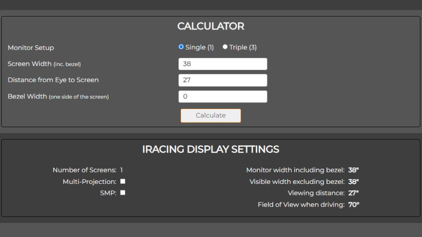Click the Monitor Setup label text
The image size is (422, 237).
click(30, 47)
